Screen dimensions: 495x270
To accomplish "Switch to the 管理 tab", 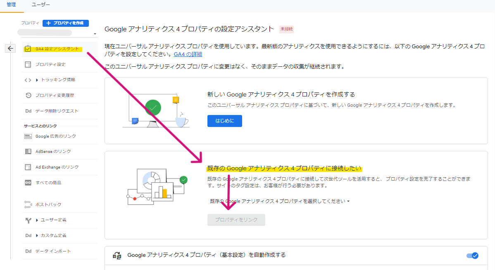I will [x=12, y=5].
